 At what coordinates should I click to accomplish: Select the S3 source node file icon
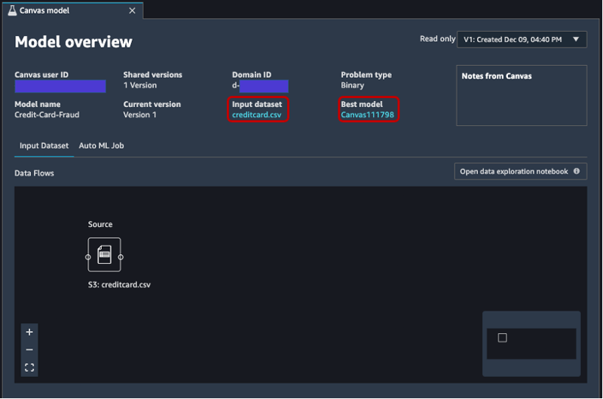[x=104, y=255]
